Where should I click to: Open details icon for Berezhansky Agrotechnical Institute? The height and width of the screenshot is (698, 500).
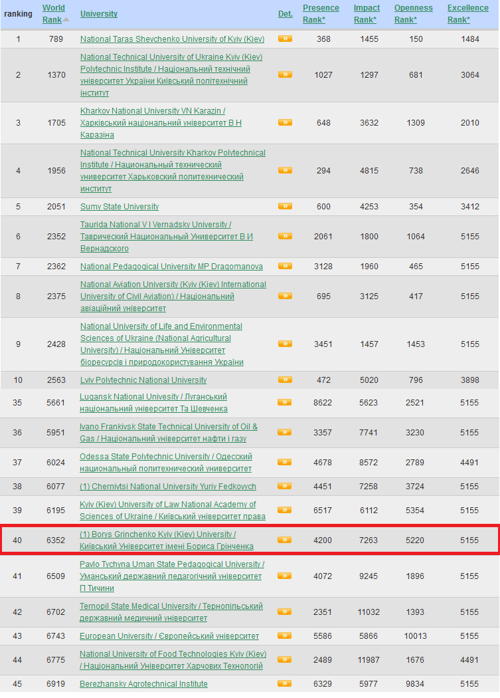click(x=285, y=683)
